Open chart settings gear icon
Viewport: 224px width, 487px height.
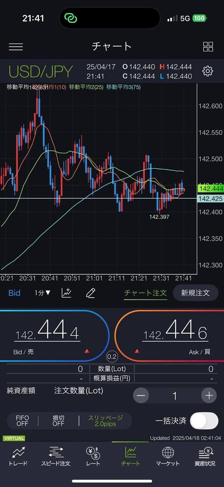(208, 71)
